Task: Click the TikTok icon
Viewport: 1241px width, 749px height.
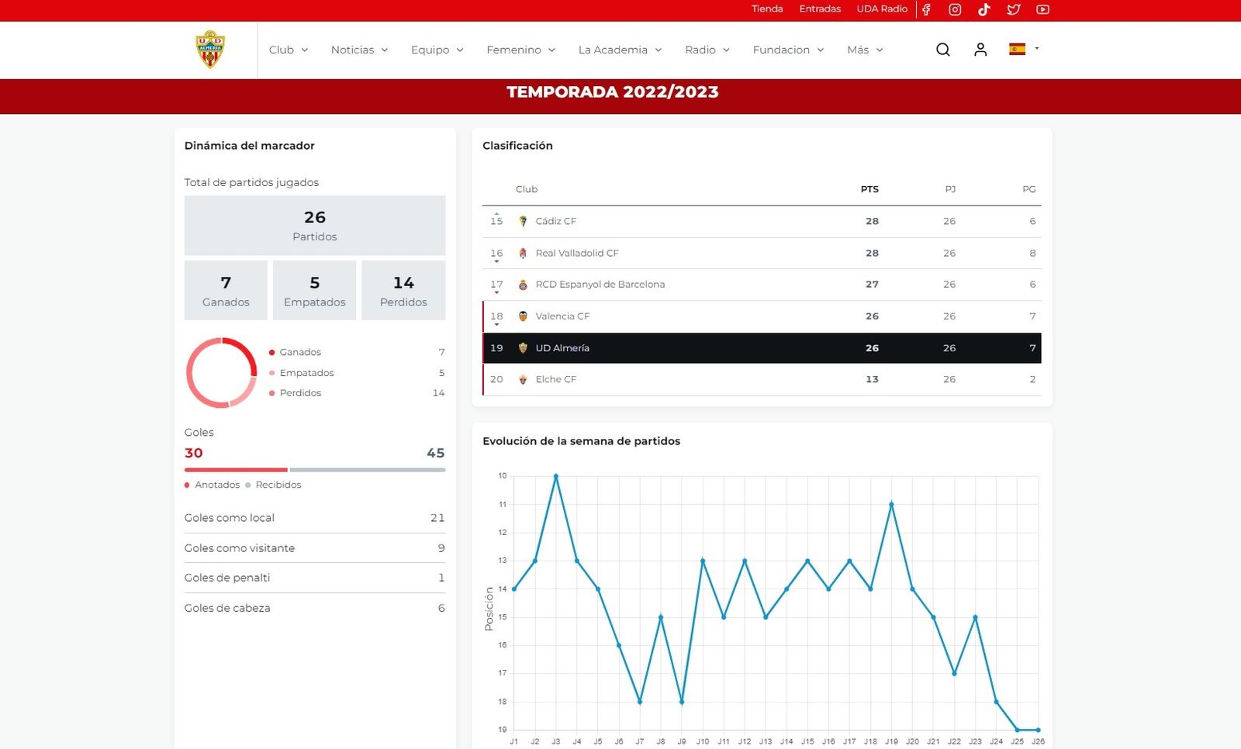Action: coord(984,9)
